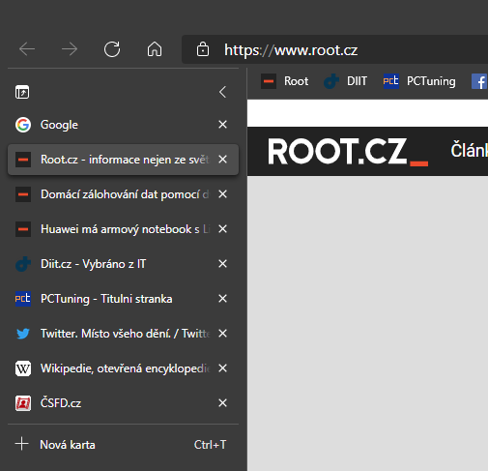Close the ČSFD.cz tab
This screenshot has height=471, width=488.
click(x=222, y=403)
